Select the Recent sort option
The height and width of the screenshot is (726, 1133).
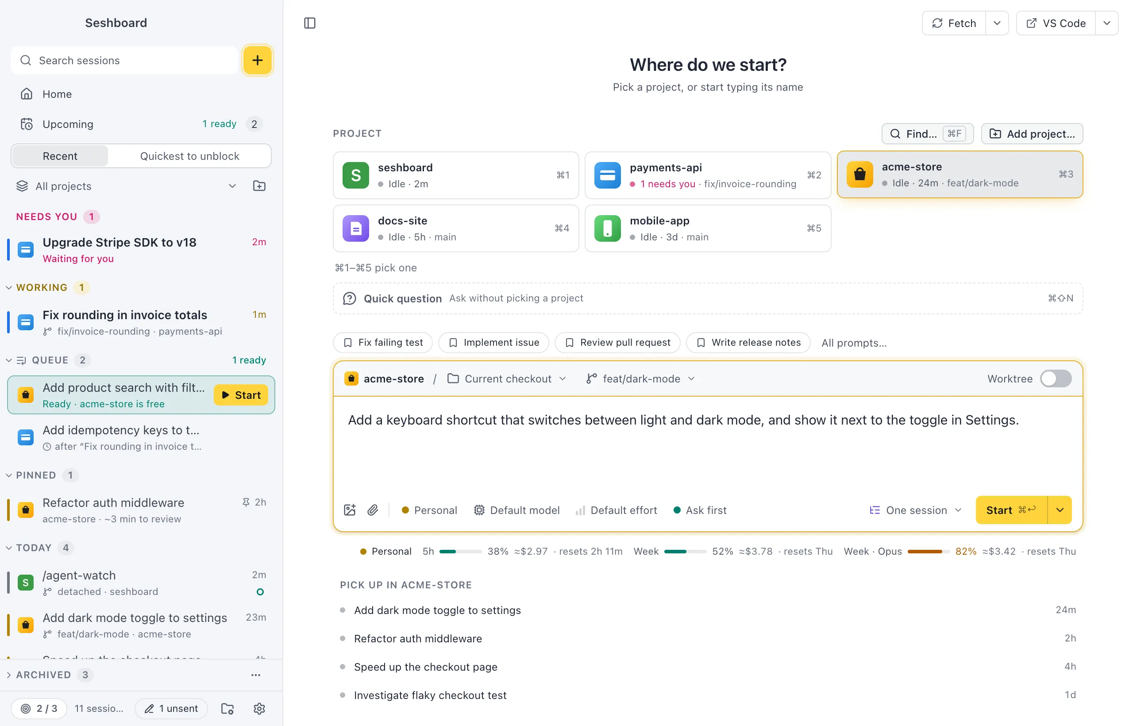point(60,156)
